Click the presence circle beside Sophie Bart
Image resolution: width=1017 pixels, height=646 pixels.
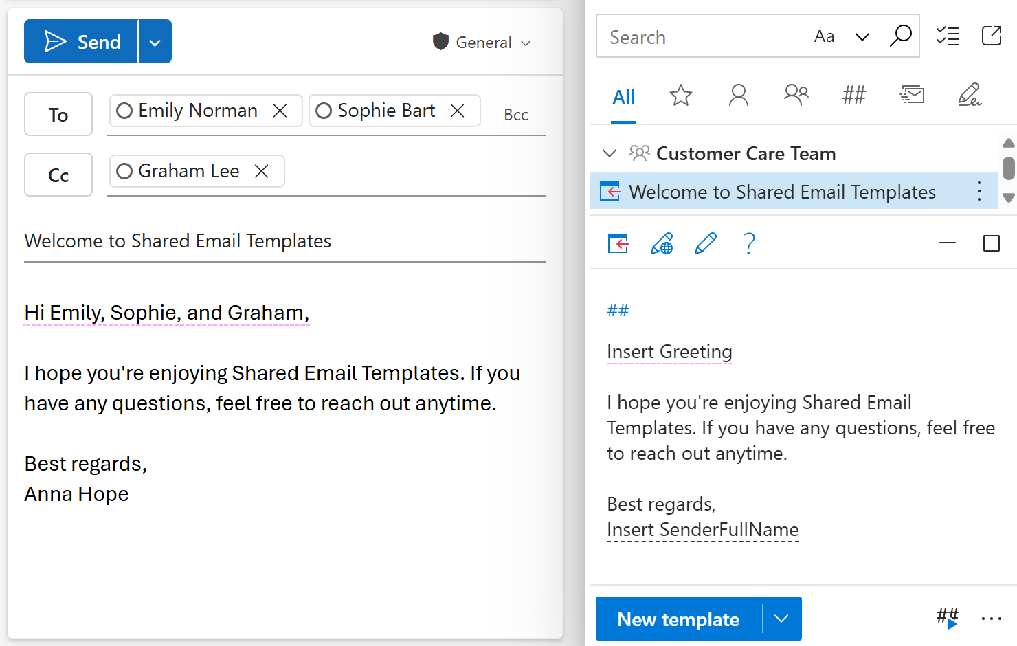coord(324,111)
